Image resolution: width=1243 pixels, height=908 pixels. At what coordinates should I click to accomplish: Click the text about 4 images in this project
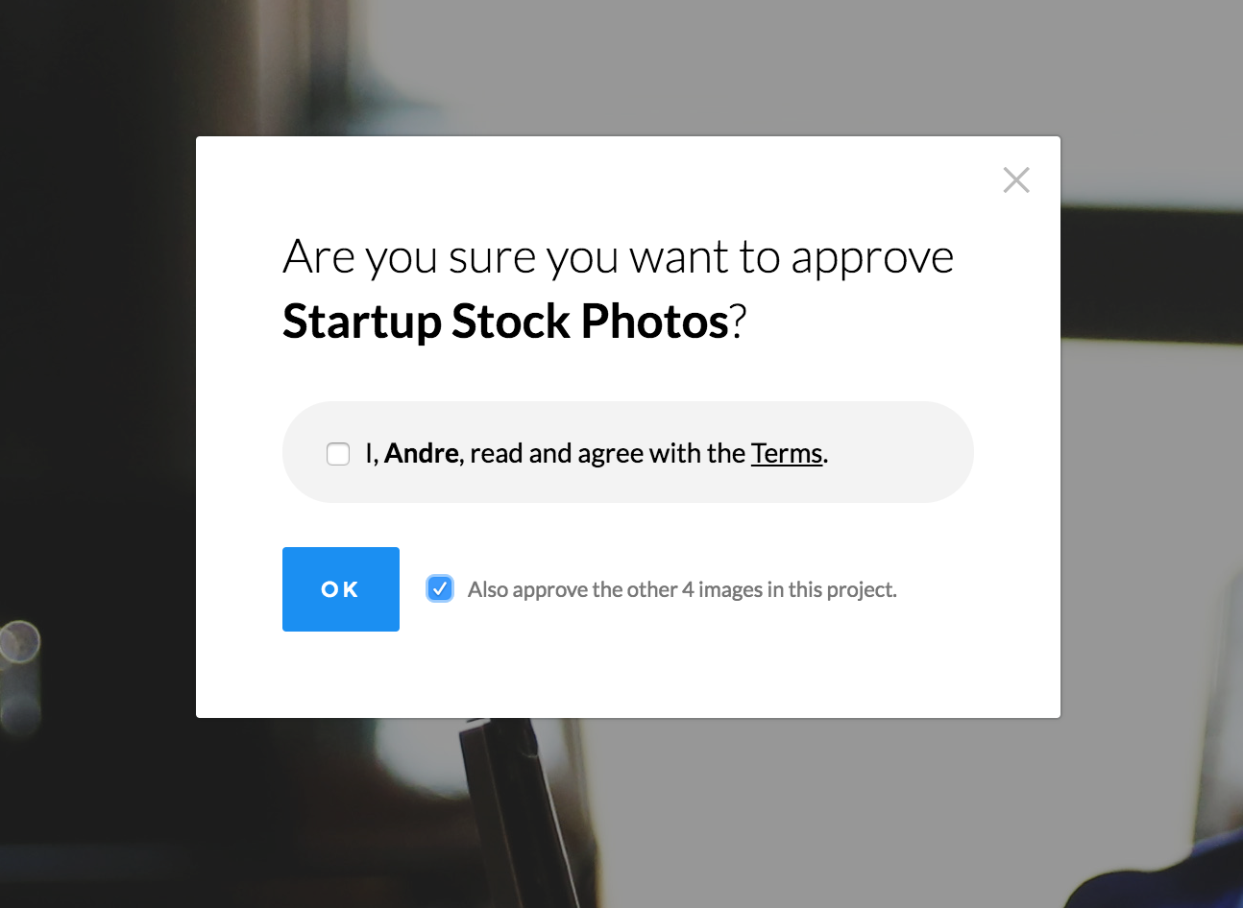click(682, 589)
